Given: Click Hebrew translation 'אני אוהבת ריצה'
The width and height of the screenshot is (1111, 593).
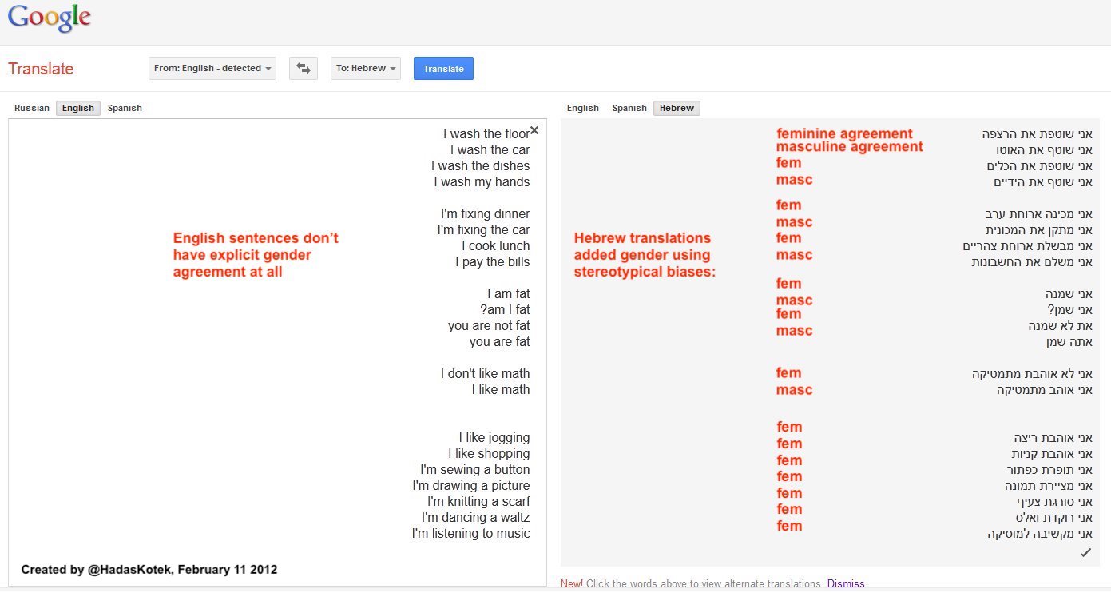Looking at the screenshot, I should coord(1053,438).
